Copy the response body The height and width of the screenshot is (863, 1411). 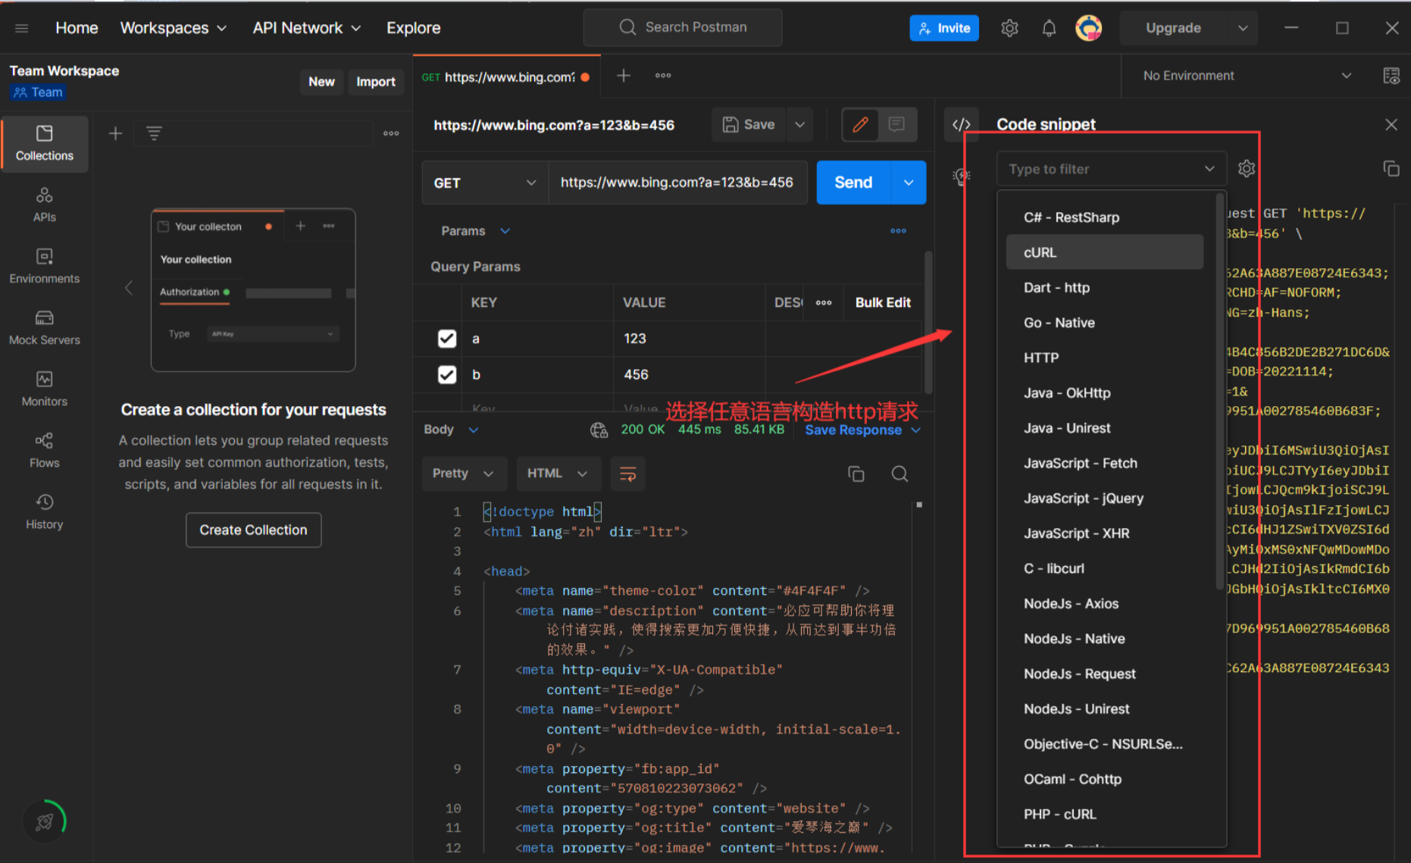(x=856, y=474)
